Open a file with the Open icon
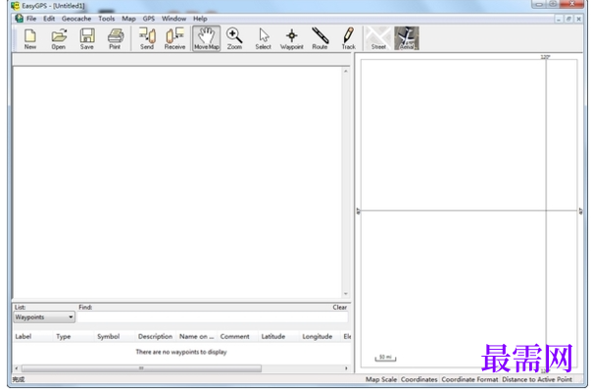This screenshot has height=389, width=591. (59, 39)
